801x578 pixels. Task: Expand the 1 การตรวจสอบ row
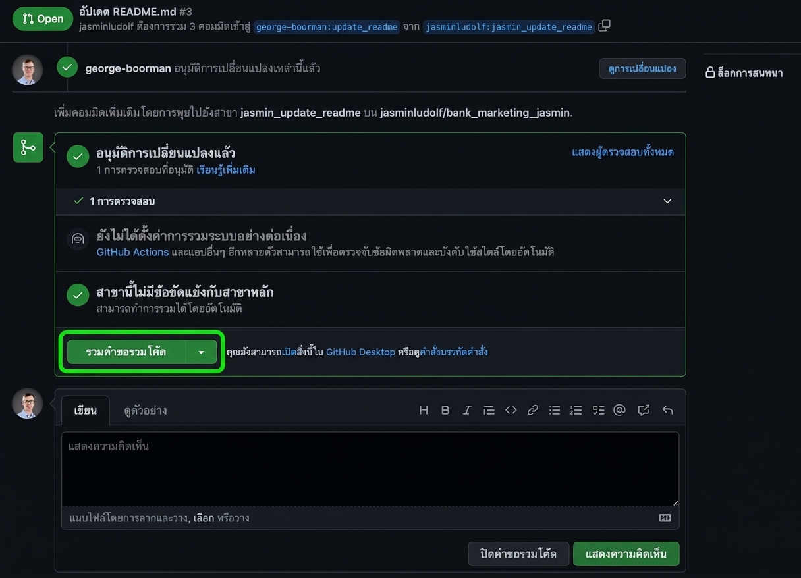(370, 201)
